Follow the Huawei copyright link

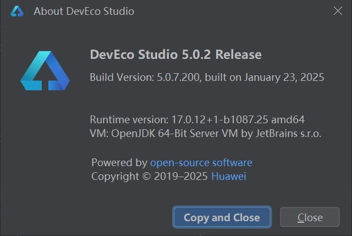(x=229, y=176)
